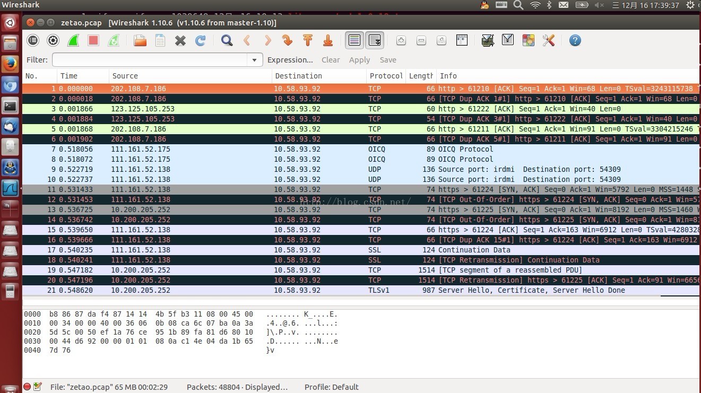Image resolution: width=701 pixels, height=393 pixels.
Task: Find a packet with magnifier icon
Action: click(x=227, y=40)
